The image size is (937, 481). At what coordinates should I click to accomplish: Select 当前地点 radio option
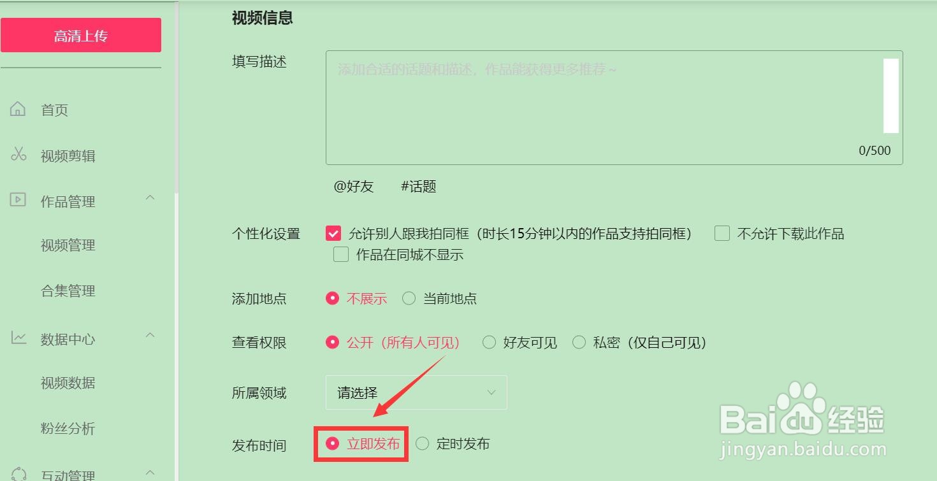(x=409, y=298)
